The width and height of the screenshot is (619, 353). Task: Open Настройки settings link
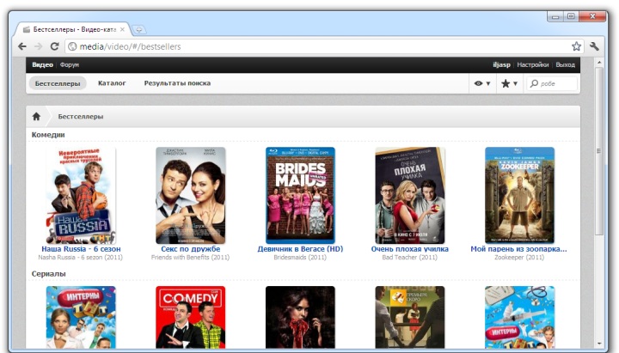(532, 64)
